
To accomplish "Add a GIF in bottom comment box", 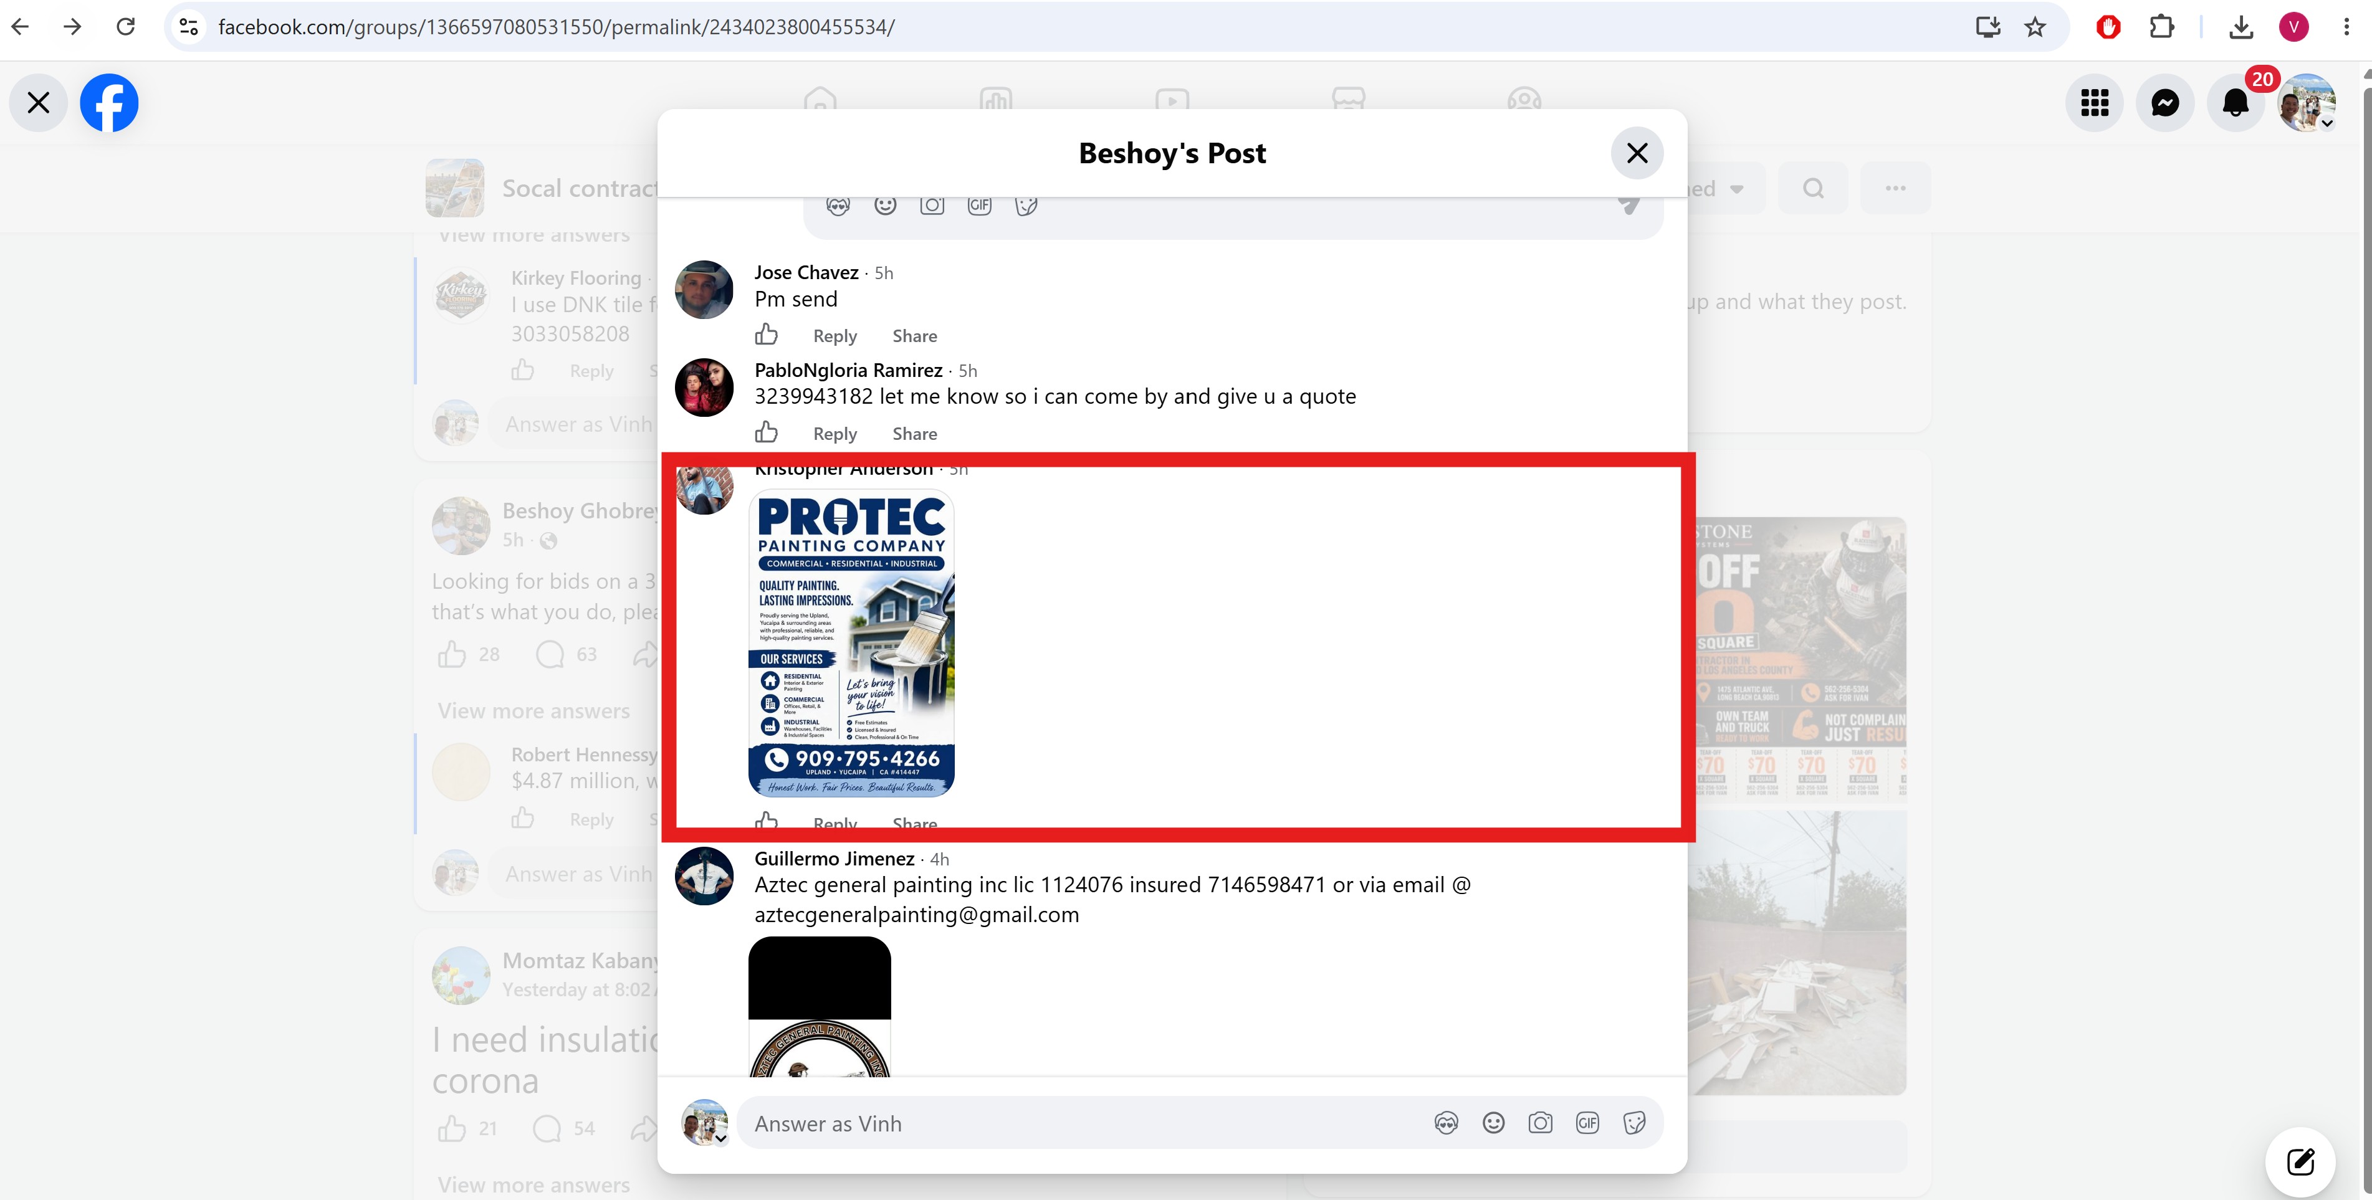I will [1587, 1123].
